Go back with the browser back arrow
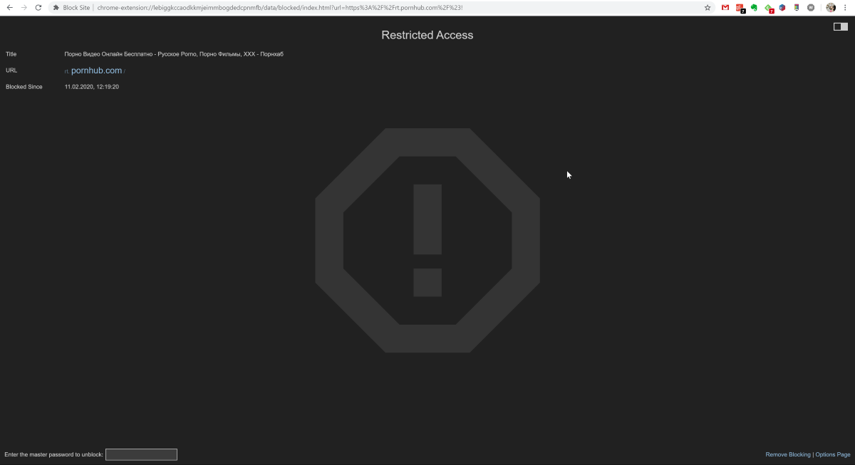The height and width of the screenshot is (465, 855). (10, 8)
